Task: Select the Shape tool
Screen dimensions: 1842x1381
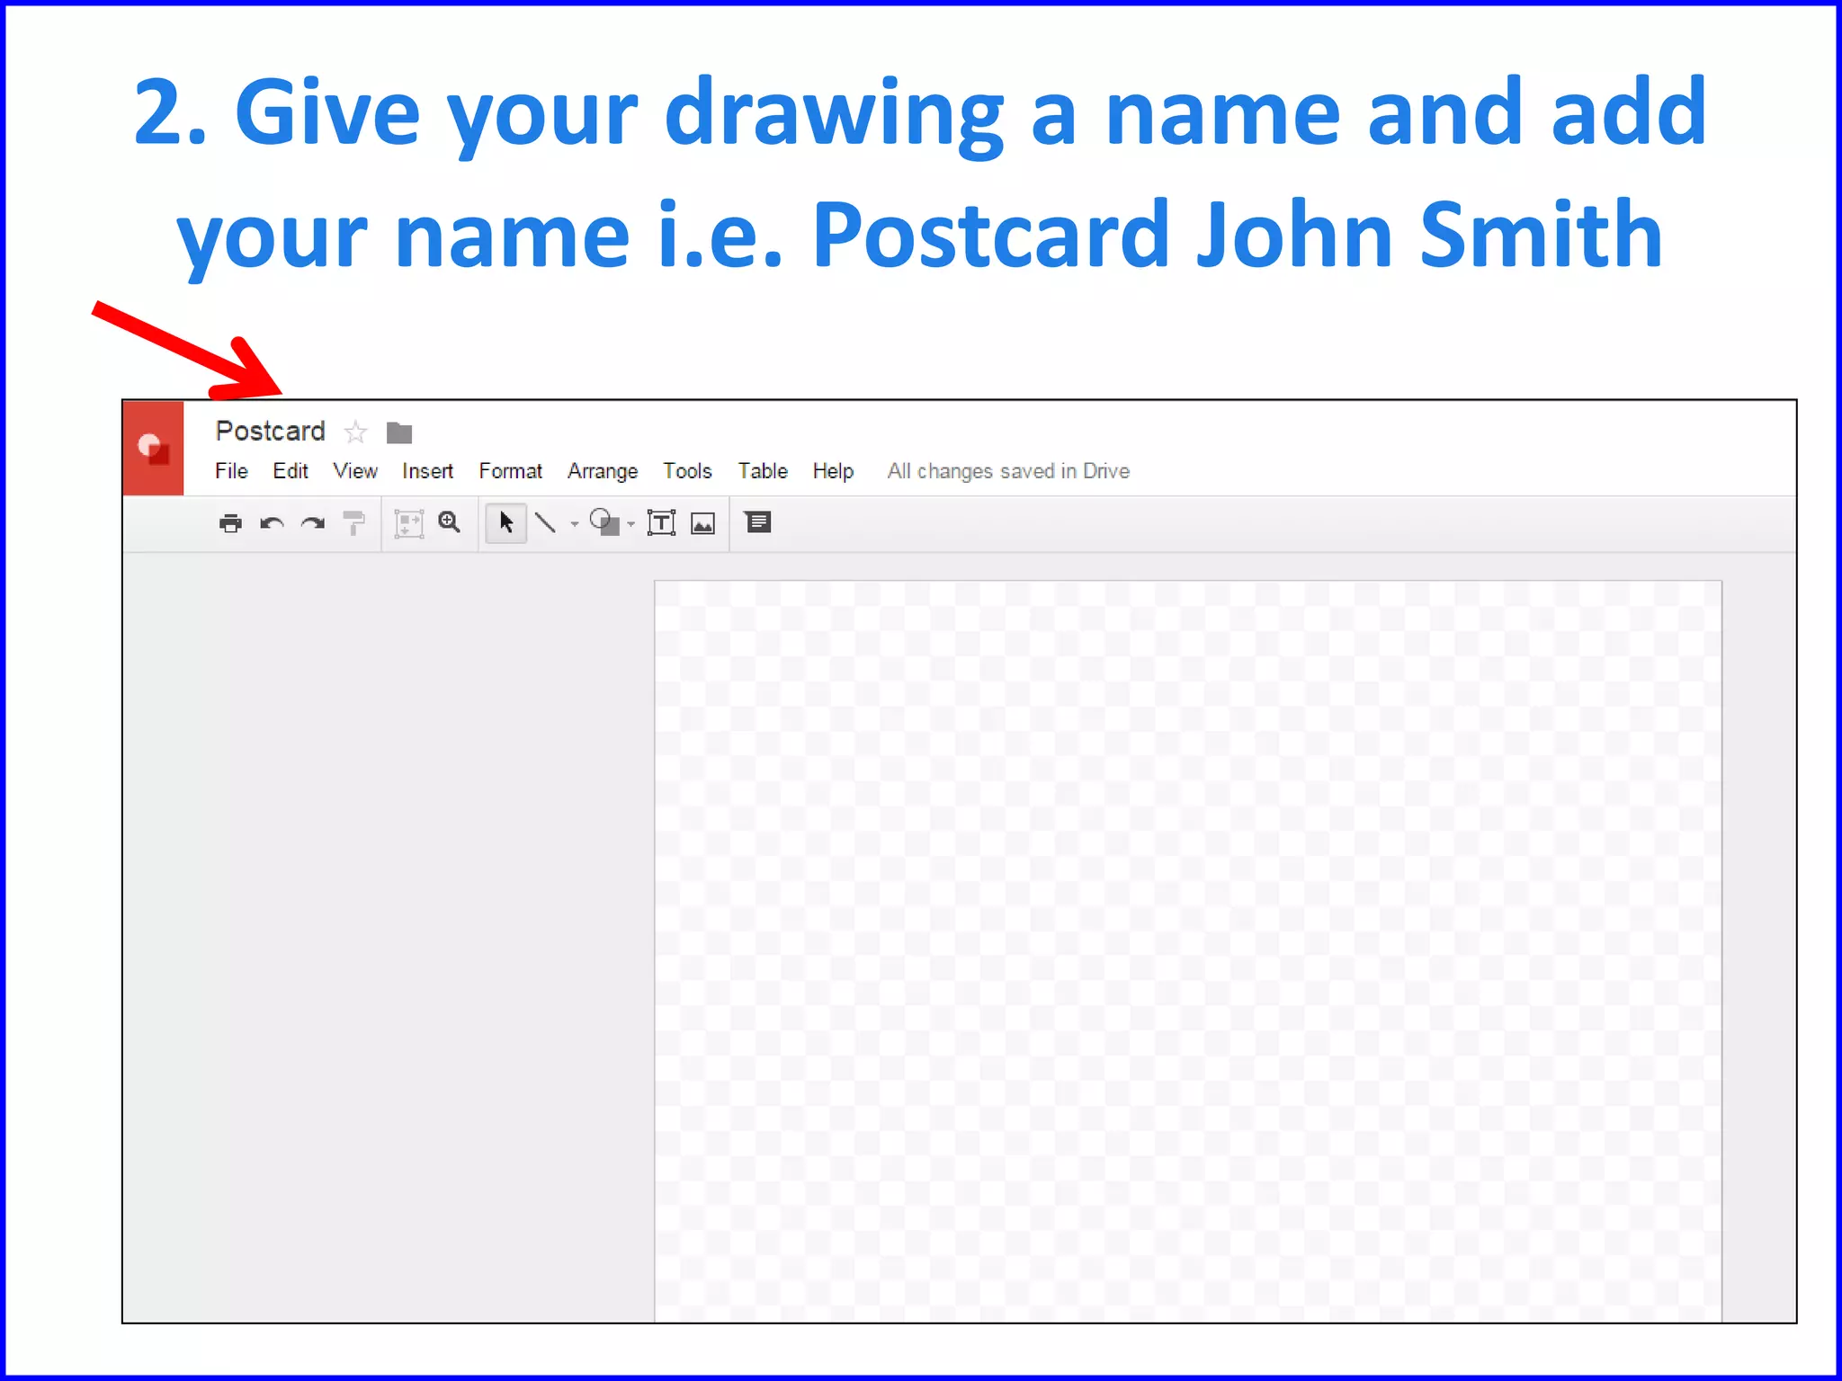Action: [604, 522]
